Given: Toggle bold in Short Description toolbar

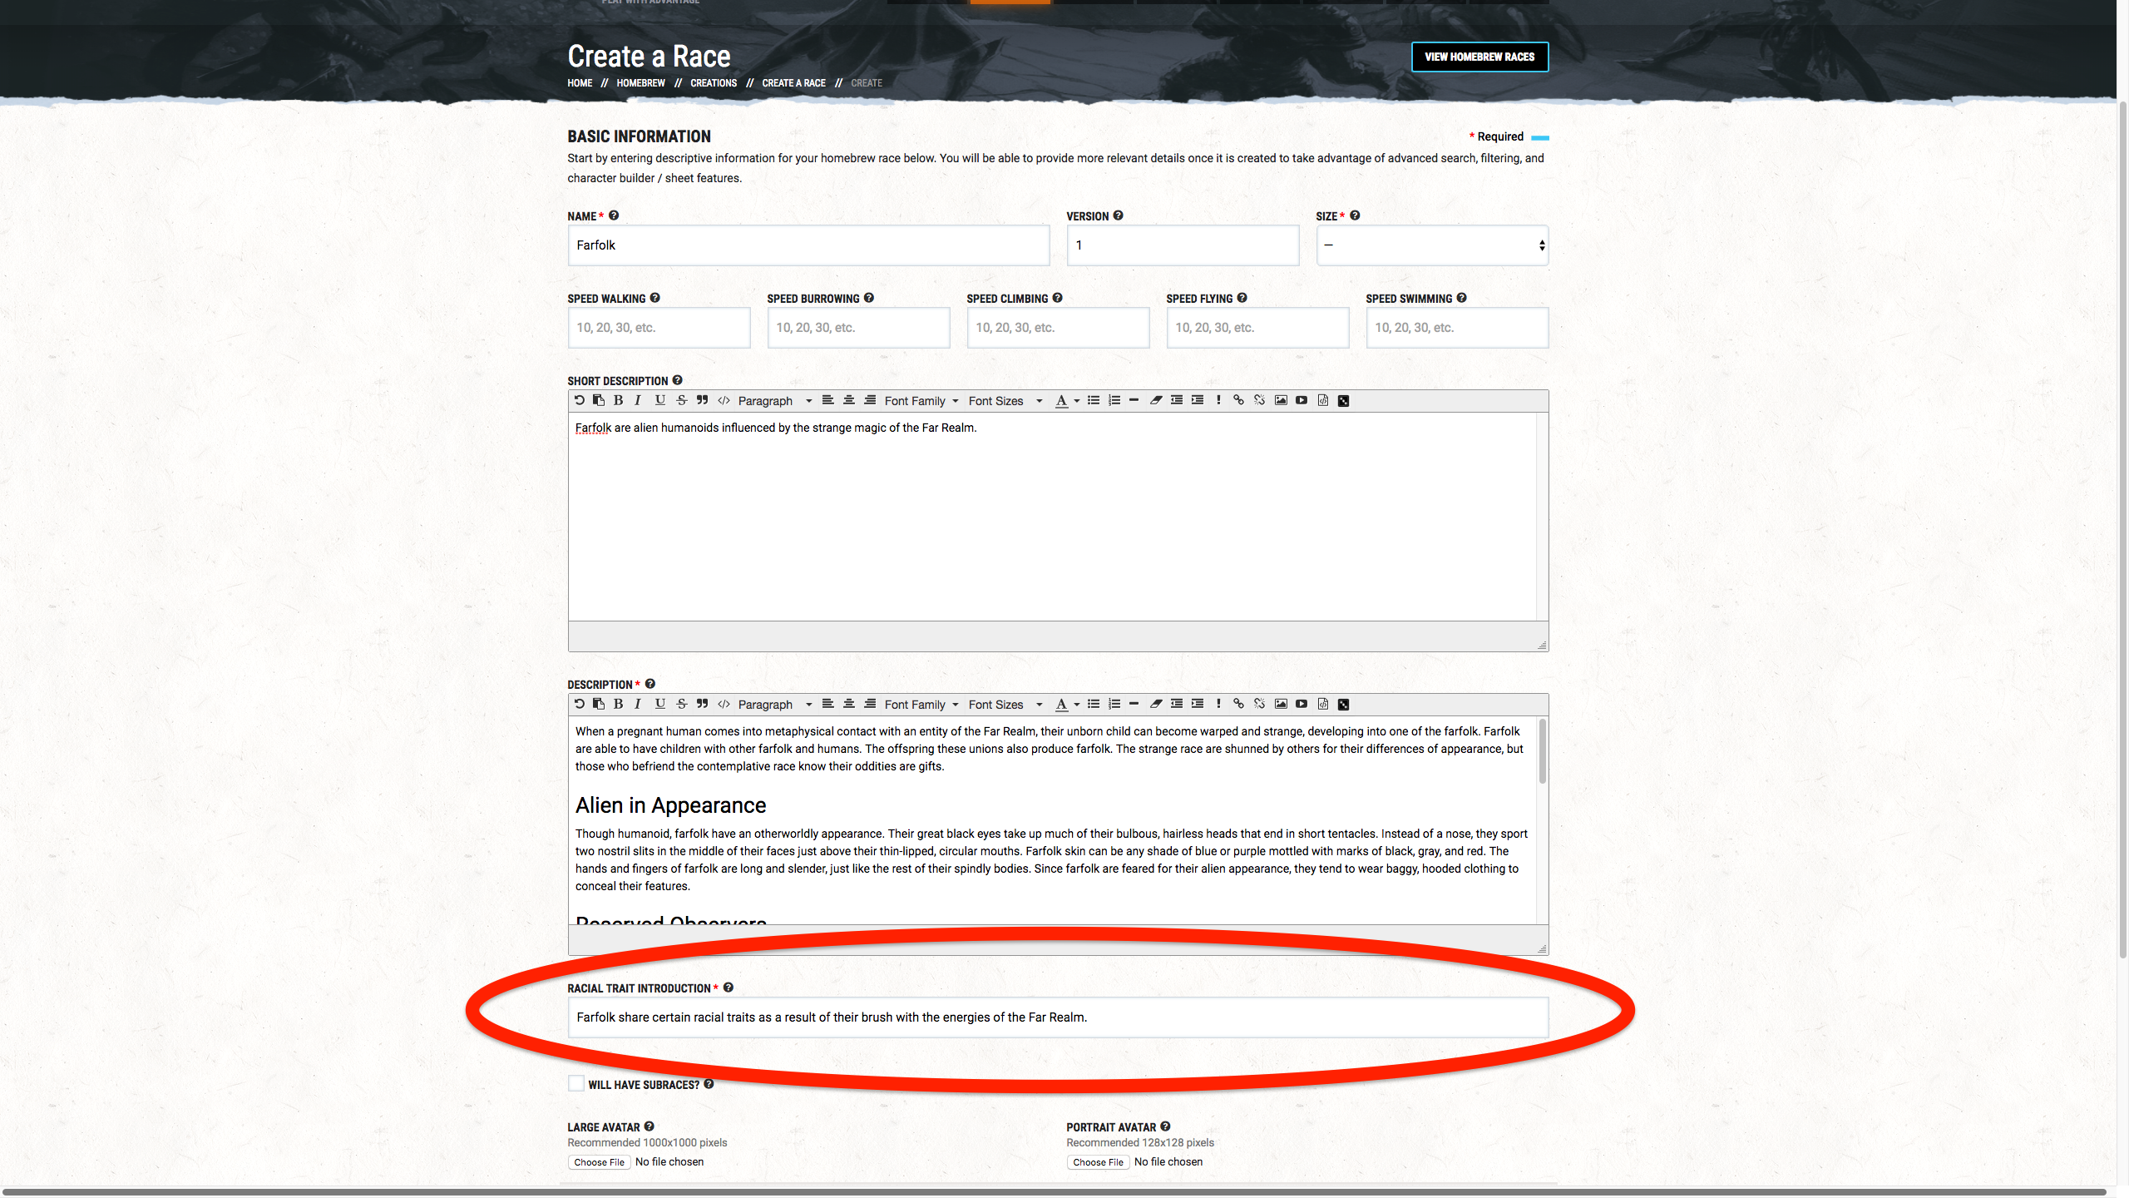Looking at the screenshot, I should pyautogui.click(x=618, y=400).
